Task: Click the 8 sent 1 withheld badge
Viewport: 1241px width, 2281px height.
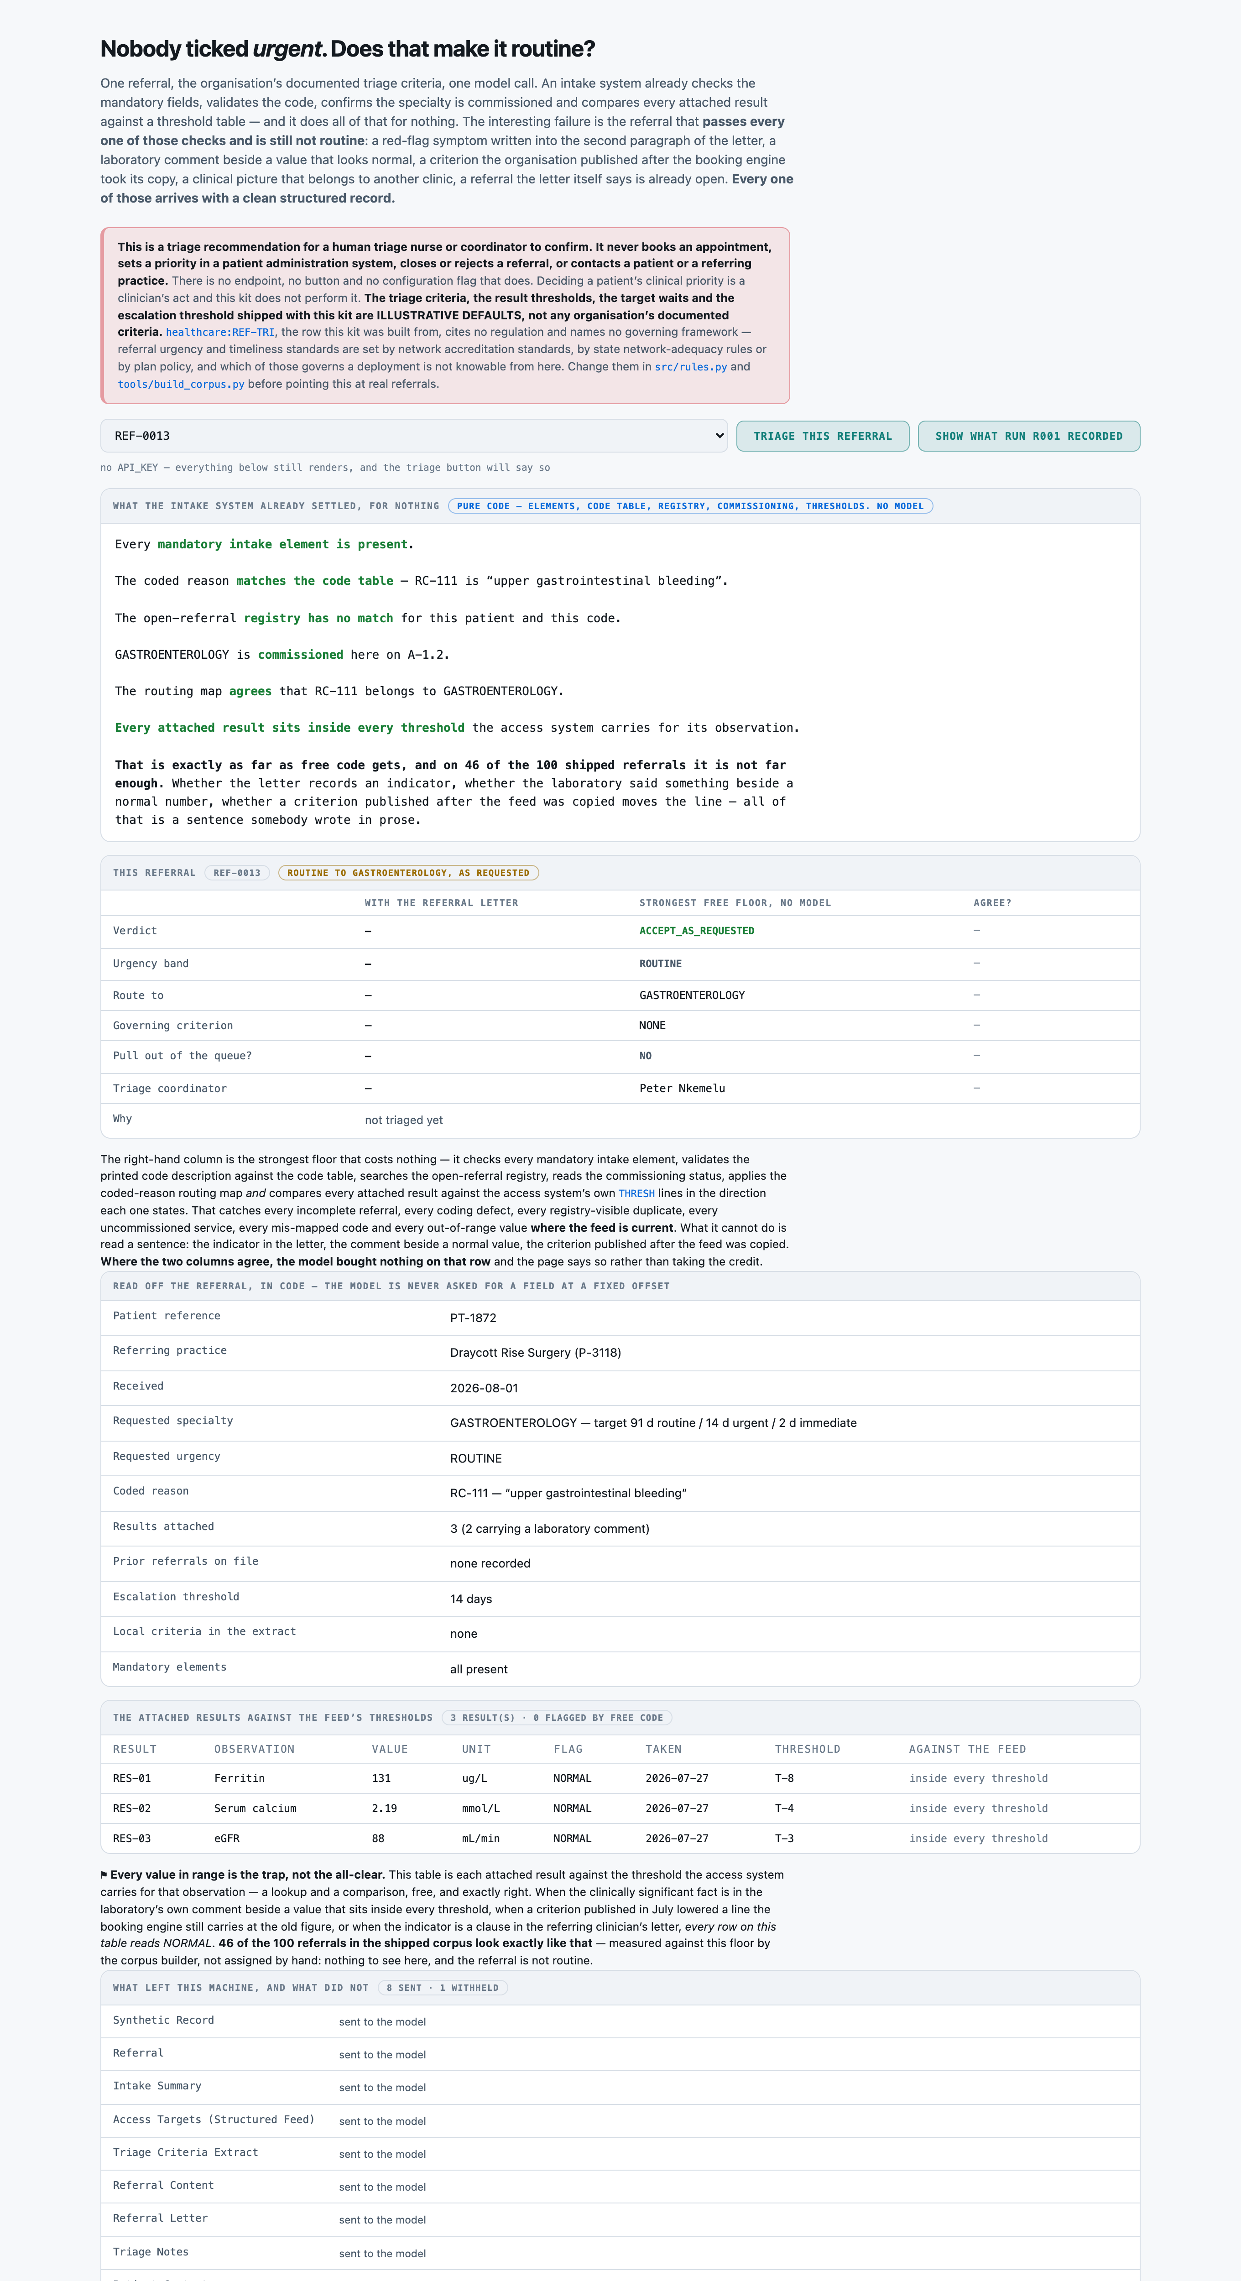Action: pyautogui.click(x=442, y=1988)
